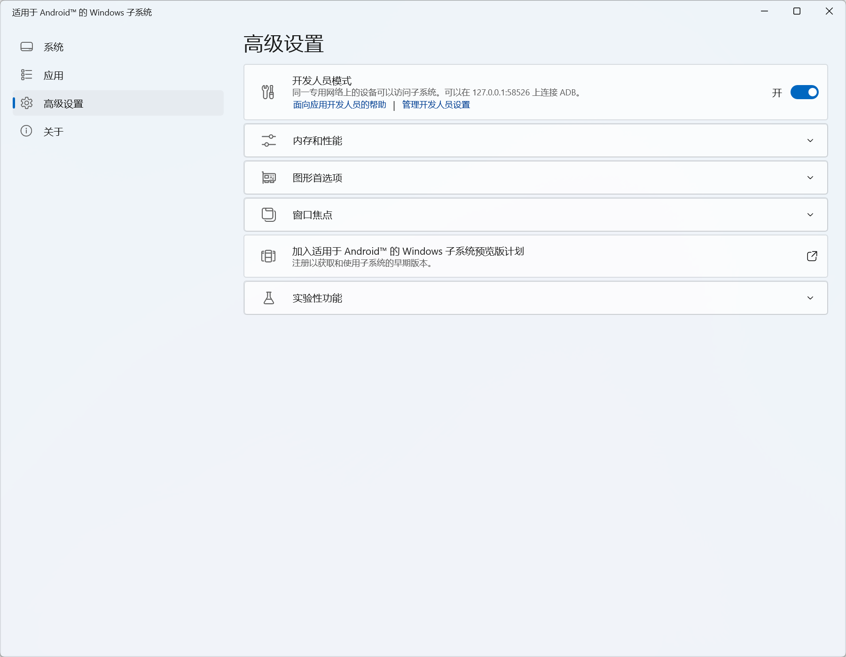Click the ADB address description text 127.0.0.1:58526
Screen dimensions: 846x657
501,93
